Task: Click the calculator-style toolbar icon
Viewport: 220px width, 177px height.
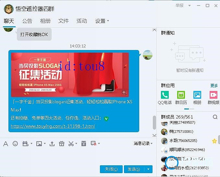Action: 84,144
